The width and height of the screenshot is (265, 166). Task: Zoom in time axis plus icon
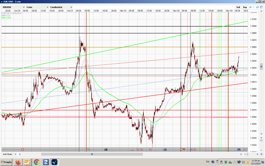coord(257,154)
